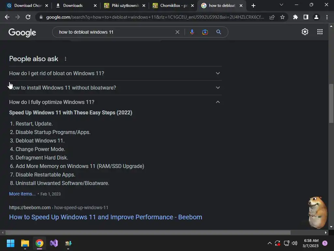Expand How do I get rid of bloat question

tap(115, 74)
